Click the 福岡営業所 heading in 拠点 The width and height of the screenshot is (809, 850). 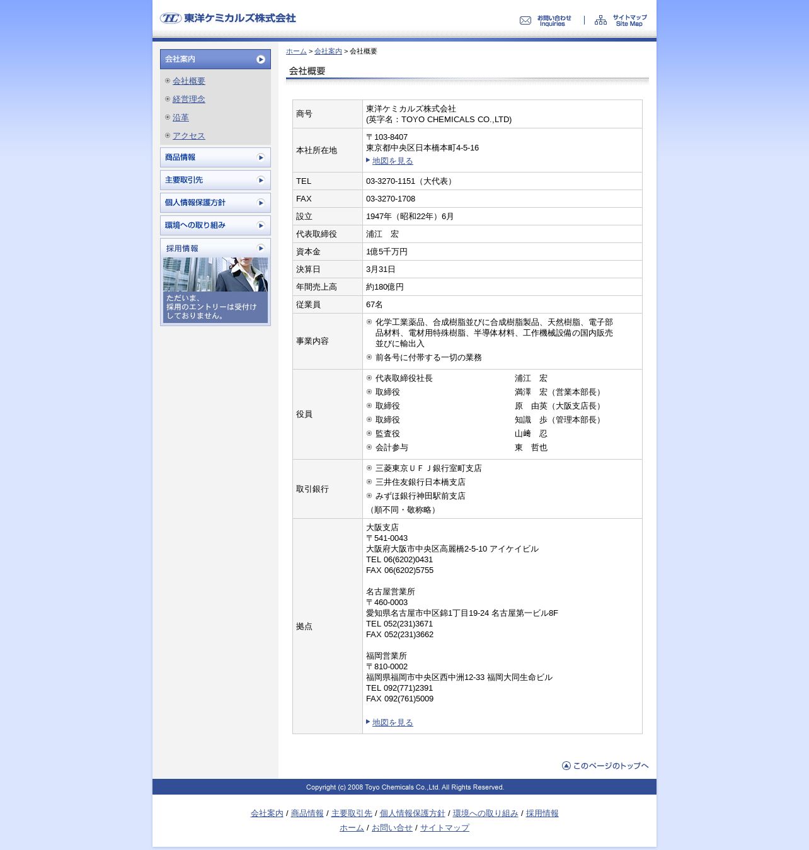(x=386, y=656)
